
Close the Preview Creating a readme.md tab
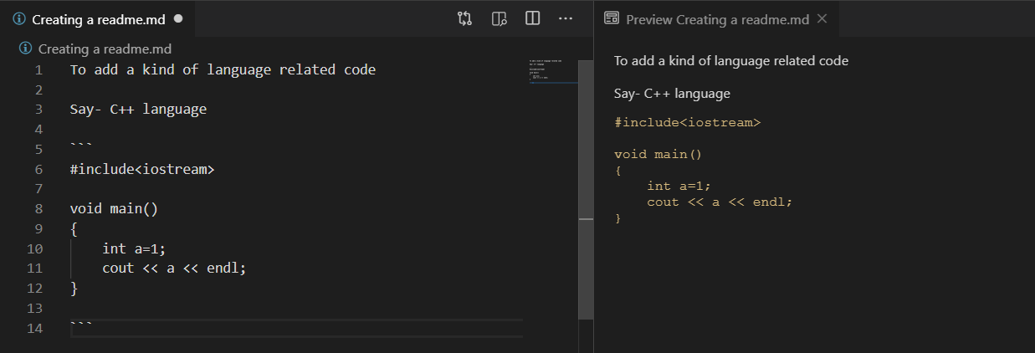point(822,18)
